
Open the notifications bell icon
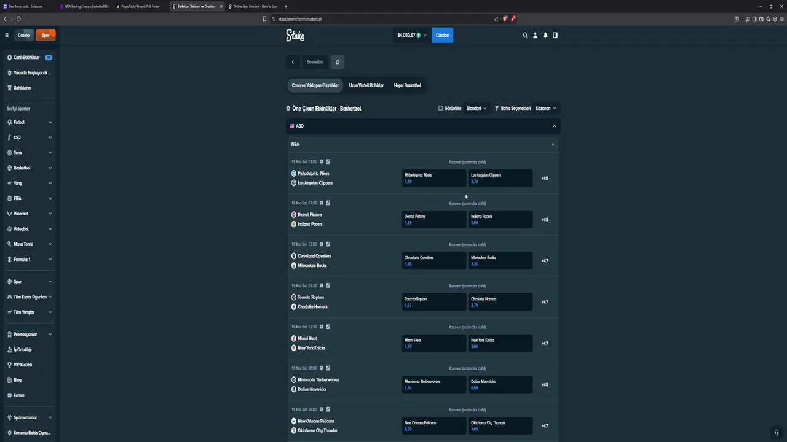(545, 36)
